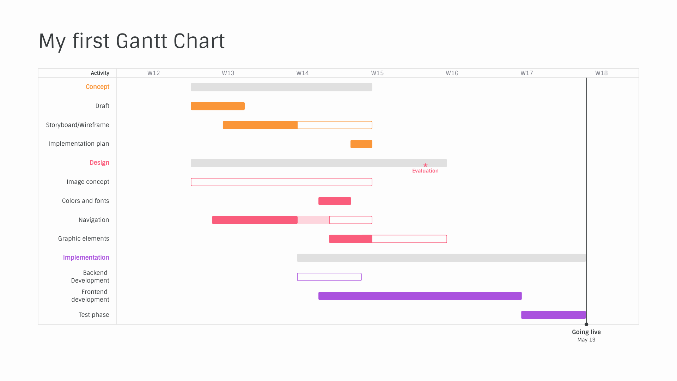
Task: Select the Activity column header
Action: coord(100,73)
